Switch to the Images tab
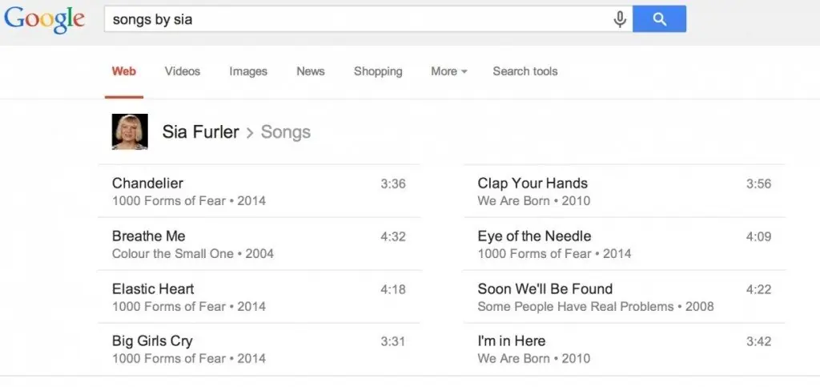 pos(248,71)
